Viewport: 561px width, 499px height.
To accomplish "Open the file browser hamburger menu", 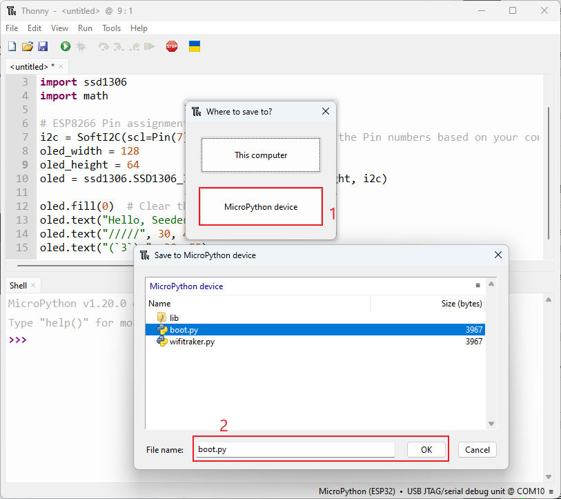I will 478,285.
